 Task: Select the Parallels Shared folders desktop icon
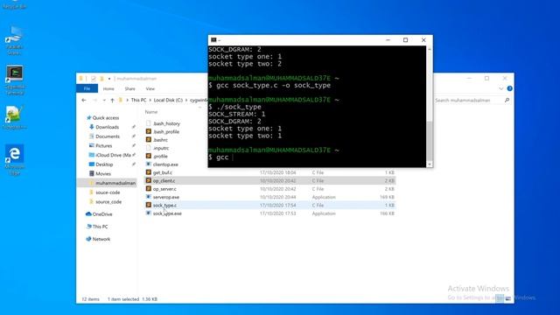pos(14,40)
